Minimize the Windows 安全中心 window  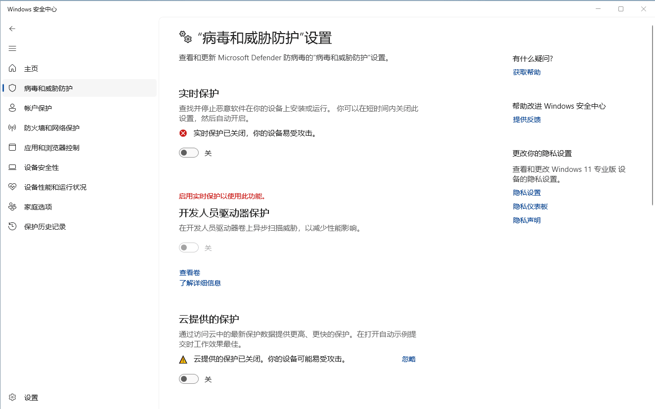pos(598,9)
